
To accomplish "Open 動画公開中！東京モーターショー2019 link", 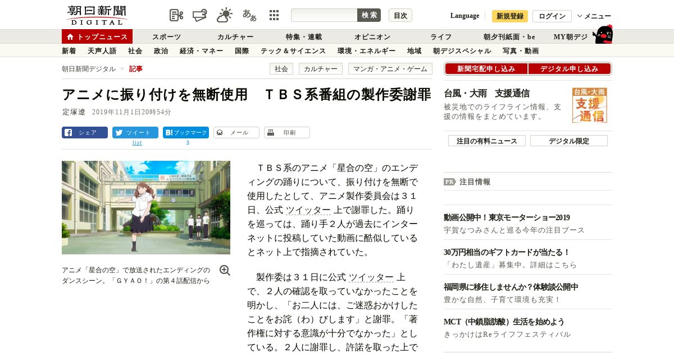I will pyautogui.click(x=507, y=217).
